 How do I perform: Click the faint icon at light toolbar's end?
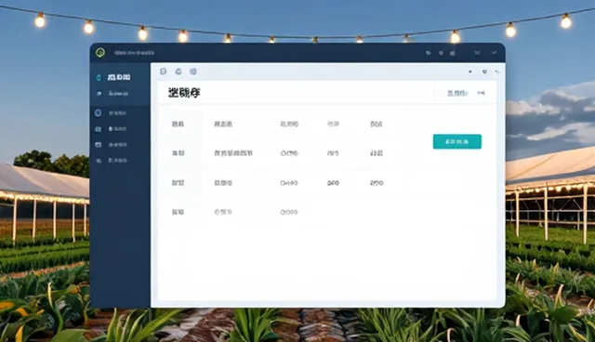[x=497, y=72]
